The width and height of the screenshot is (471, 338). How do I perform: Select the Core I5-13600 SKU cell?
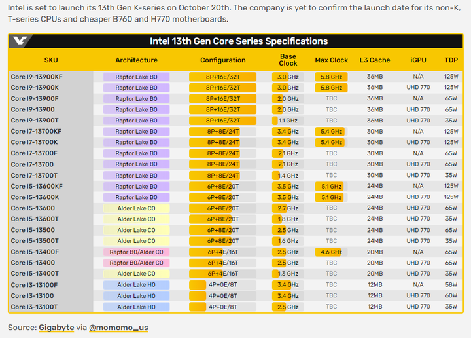point(51,208)
